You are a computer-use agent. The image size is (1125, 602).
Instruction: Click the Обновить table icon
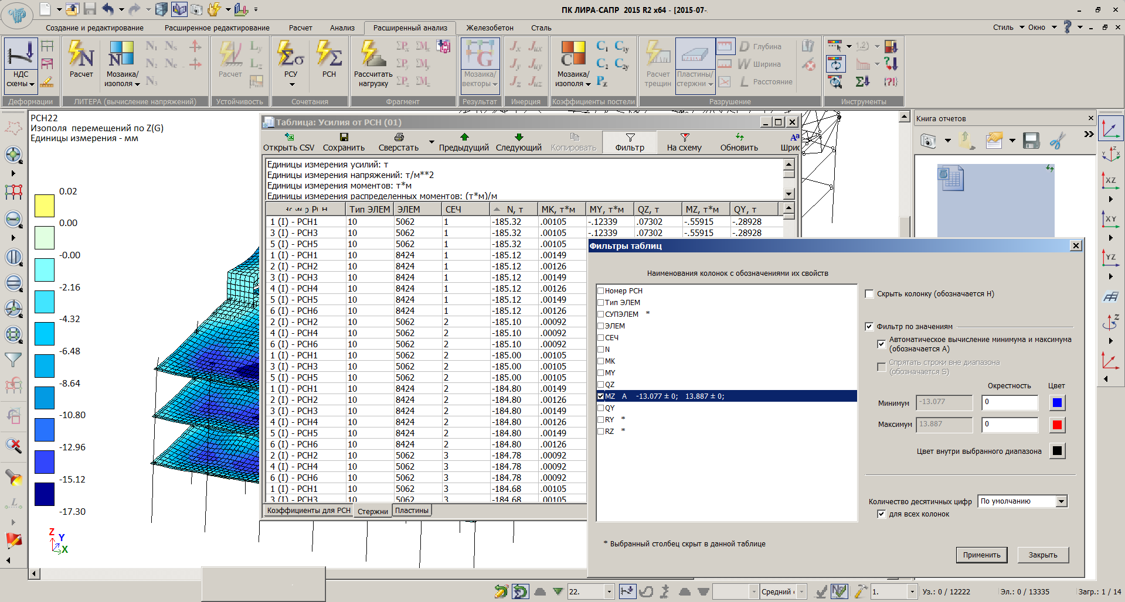pyautogui.click(x=739, y=142)
